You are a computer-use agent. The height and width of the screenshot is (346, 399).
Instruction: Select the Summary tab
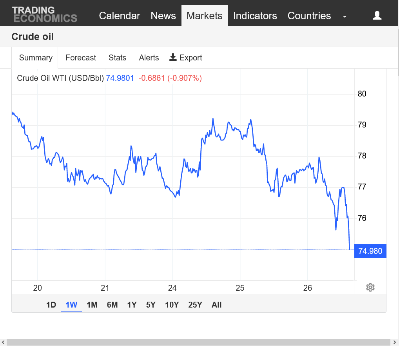click(x=36, y=58)
